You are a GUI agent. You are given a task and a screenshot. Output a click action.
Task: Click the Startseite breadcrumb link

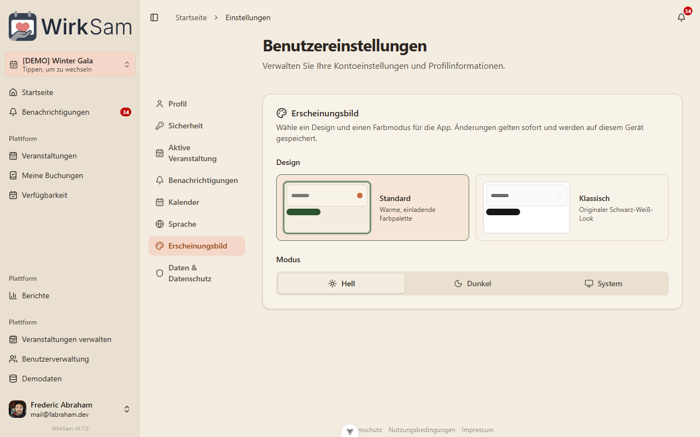point(191,17)
